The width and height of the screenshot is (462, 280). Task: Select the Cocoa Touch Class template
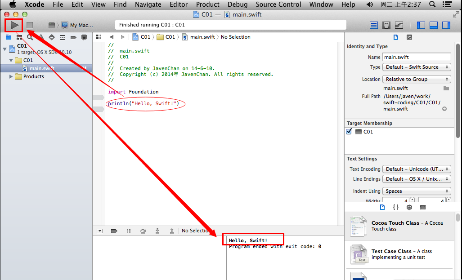[399, 226]
